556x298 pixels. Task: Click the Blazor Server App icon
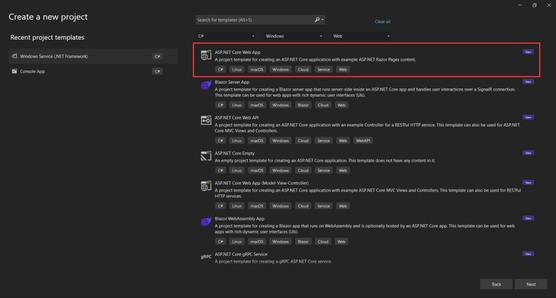tap(206, 85)
